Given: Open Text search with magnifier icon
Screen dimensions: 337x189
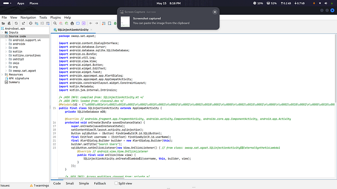Looking at the screenshot, I should (55, 24).
